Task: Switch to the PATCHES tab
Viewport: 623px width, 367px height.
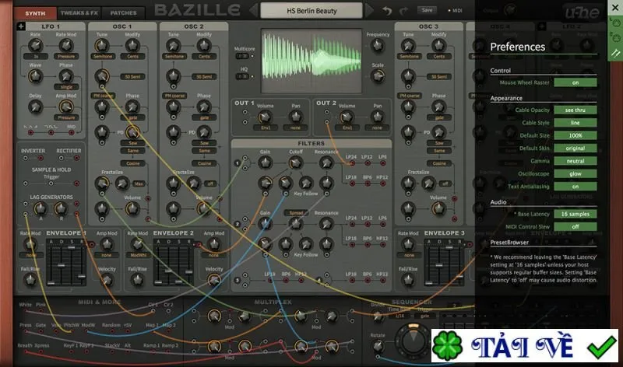Action: [123, 13]
